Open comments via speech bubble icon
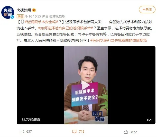Viewport: 157px width, 137px height. point(74,132)
